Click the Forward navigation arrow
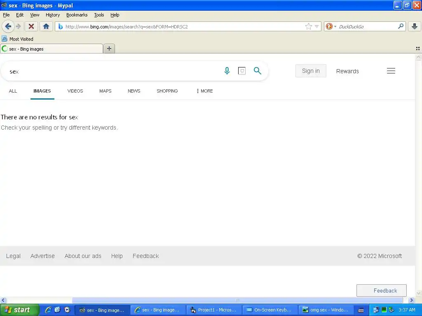Viewport: 422px width, 316px height. point(18,26)
